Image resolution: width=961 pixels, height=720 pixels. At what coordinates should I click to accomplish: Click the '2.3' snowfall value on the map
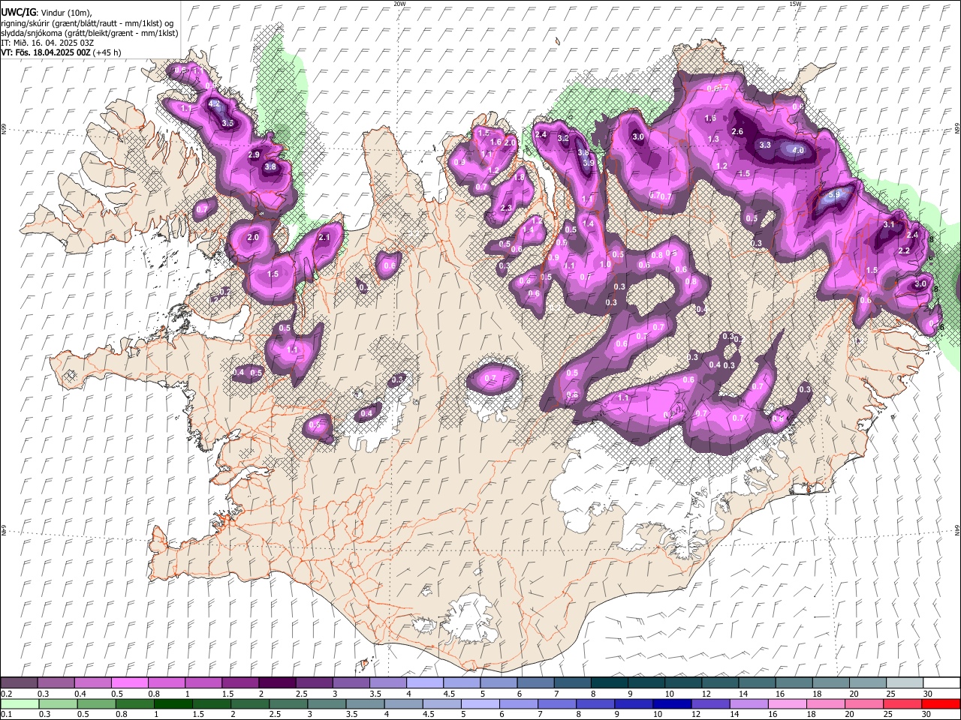pyautogui.click(x=506, y=208)
